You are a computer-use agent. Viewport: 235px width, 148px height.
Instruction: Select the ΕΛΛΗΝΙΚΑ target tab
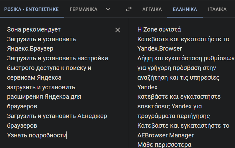point(185,9)
